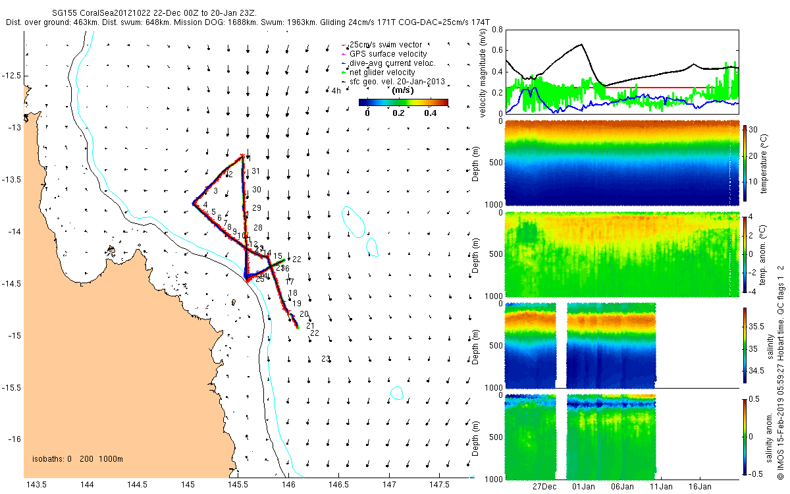Click the day 31 marker on glider track
The image size is (790, 494).
click(256, 171)
